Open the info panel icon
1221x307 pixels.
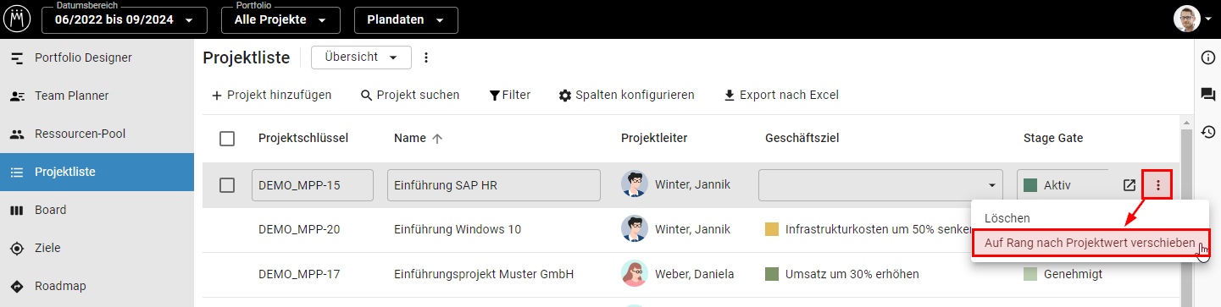point(1208,58)
